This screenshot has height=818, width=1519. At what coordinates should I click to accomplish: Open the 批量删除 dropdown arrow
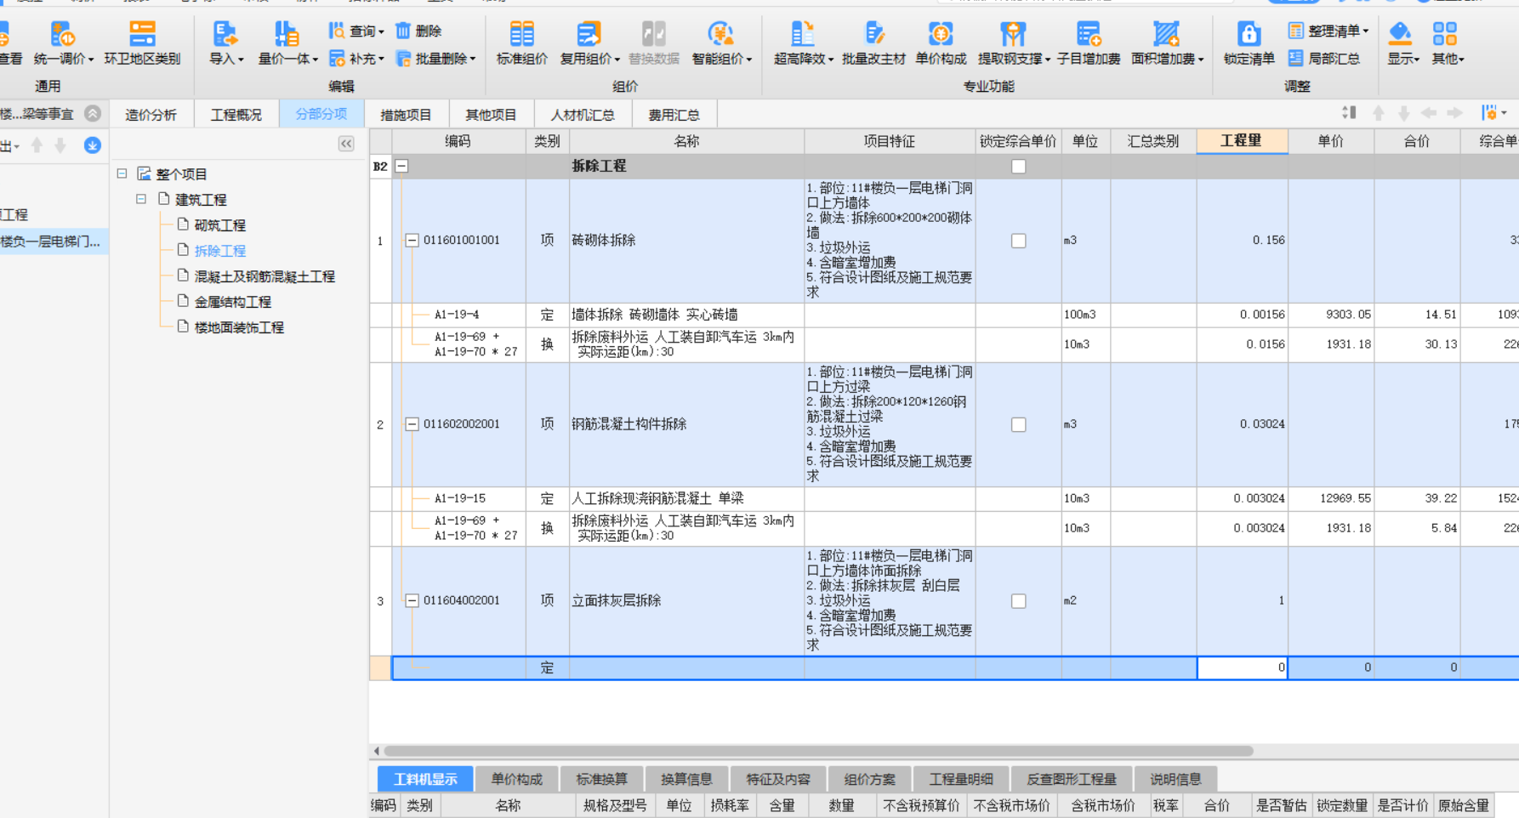473,60
